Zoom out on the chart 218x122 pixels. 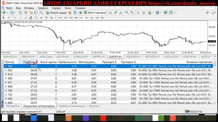coord(132,13)
